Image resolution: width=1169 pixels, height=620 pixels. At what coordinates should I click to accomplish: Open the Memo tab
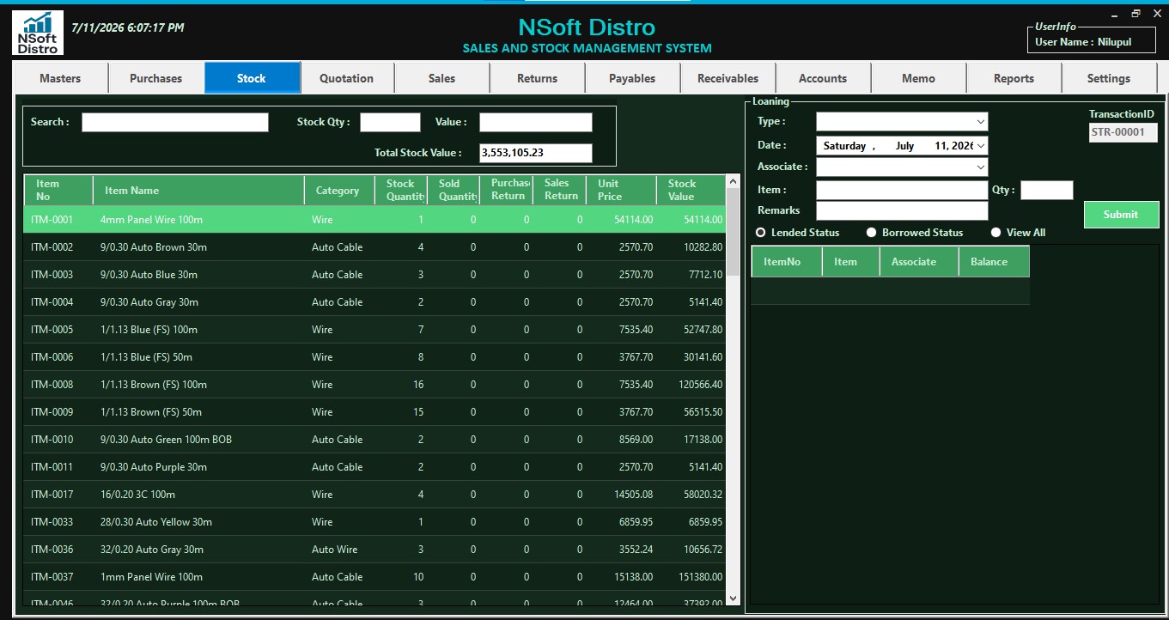[918, 78]
